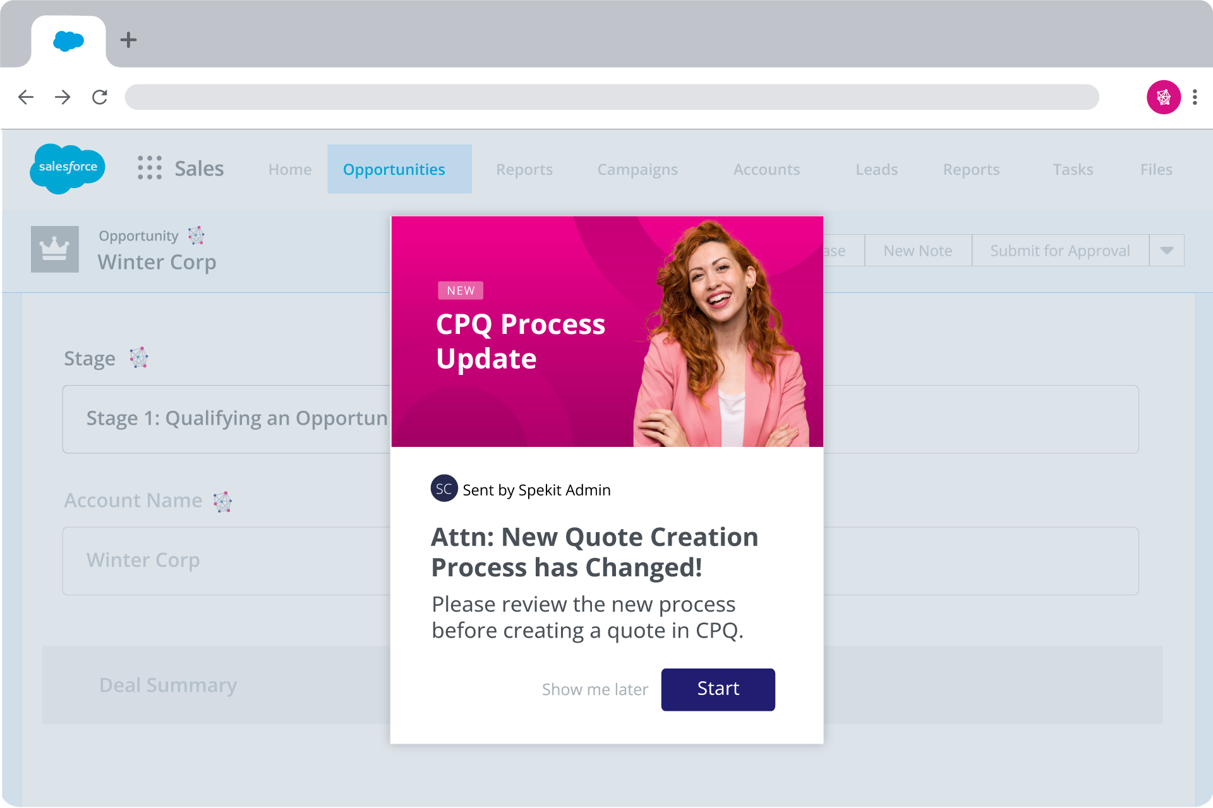Screen dimensions: 1213x808
Task: Click the New Note button
Action: pos(917,251)
